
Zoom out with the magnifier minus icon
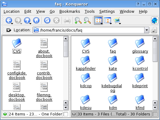pos(87,20)
